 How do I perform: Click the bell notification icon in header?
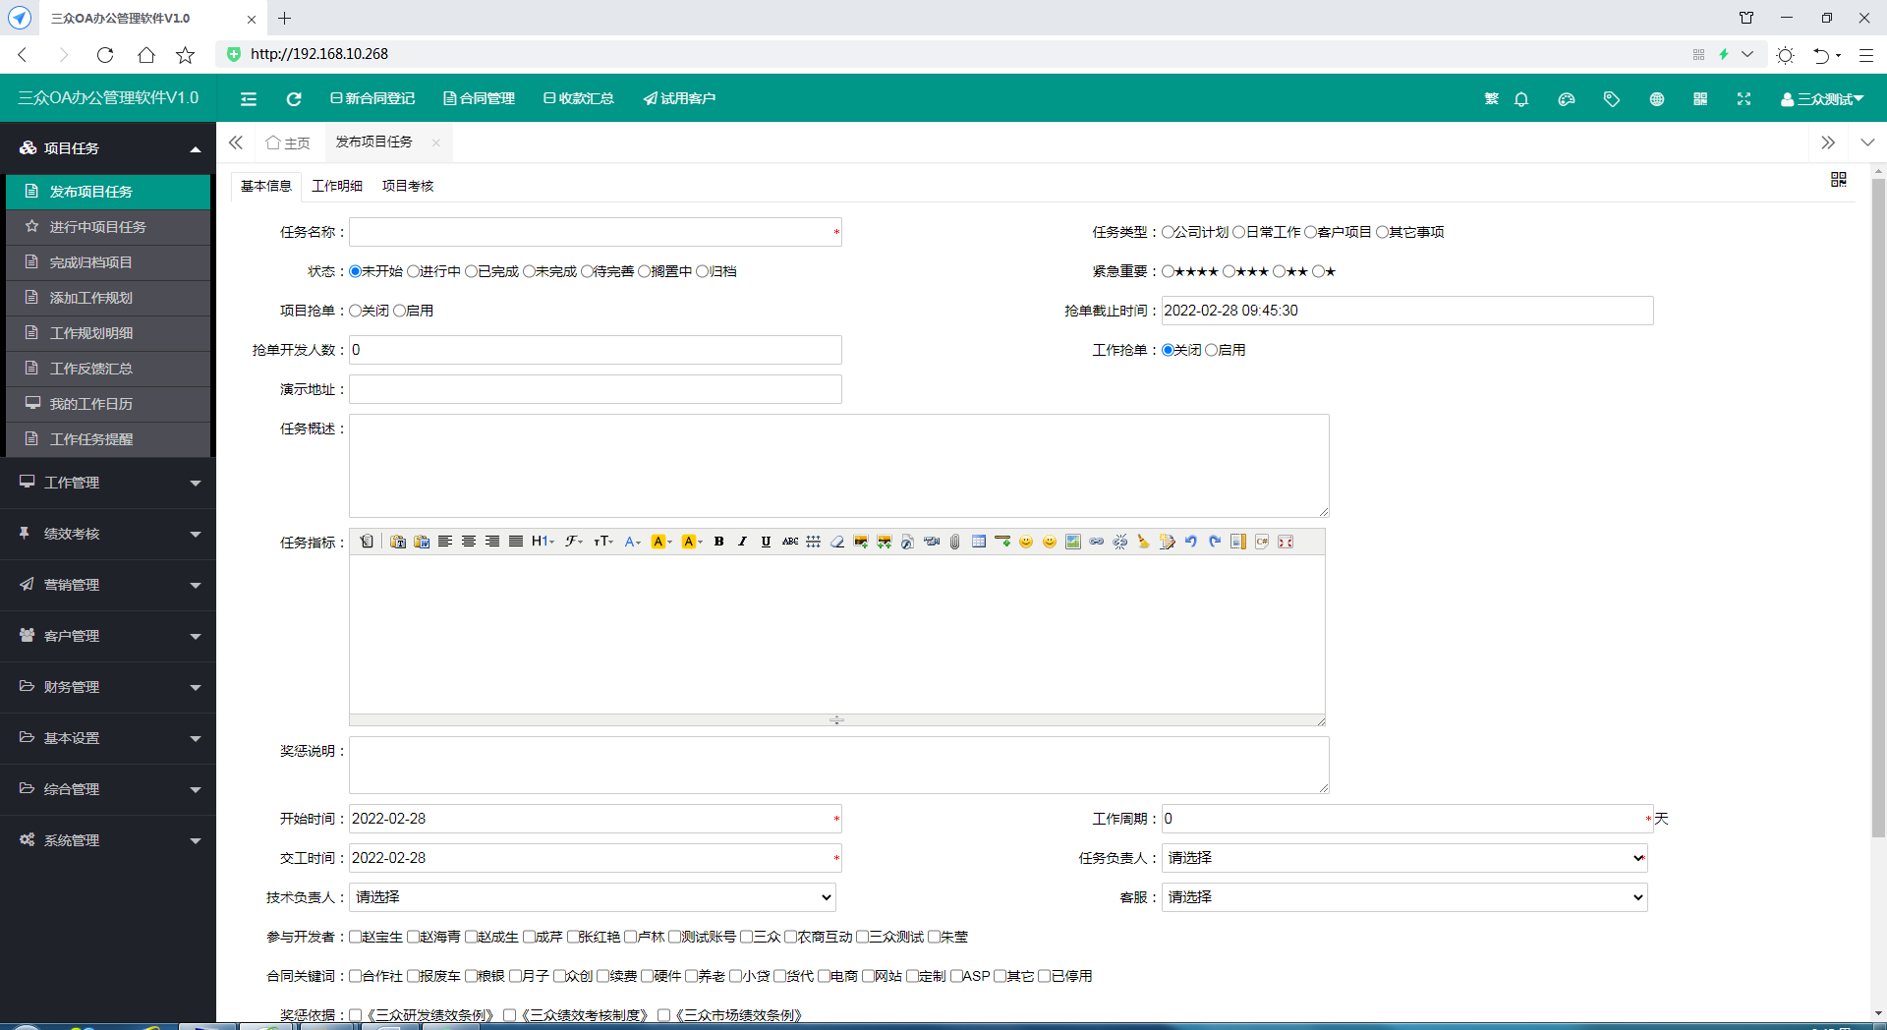[x=1521, y=98]
